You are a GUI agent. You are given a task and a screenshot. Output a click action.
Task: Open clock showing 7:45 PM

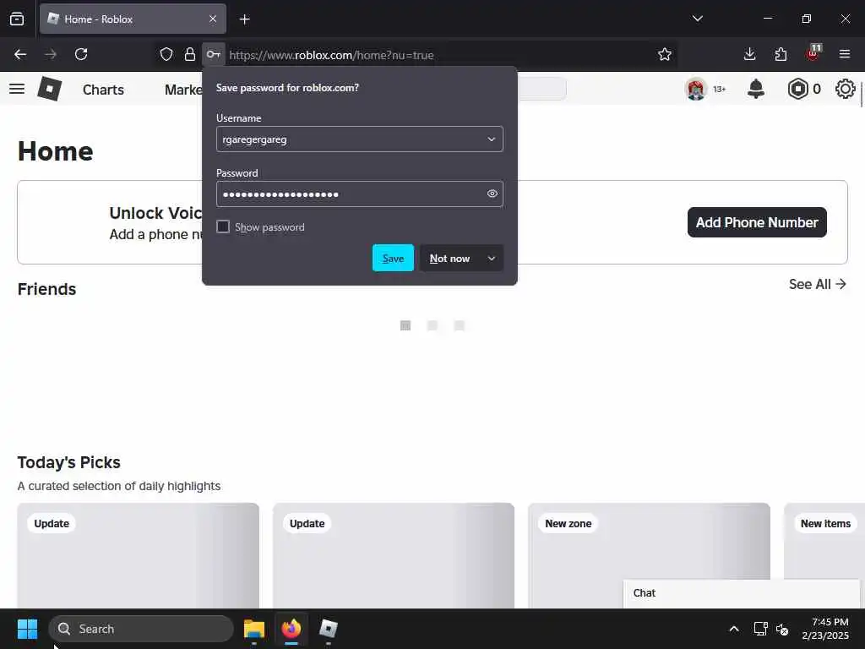825,629
